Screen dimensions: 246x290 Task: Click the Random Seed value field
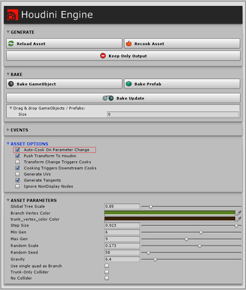pyautogui.click(x=122, y=253)
